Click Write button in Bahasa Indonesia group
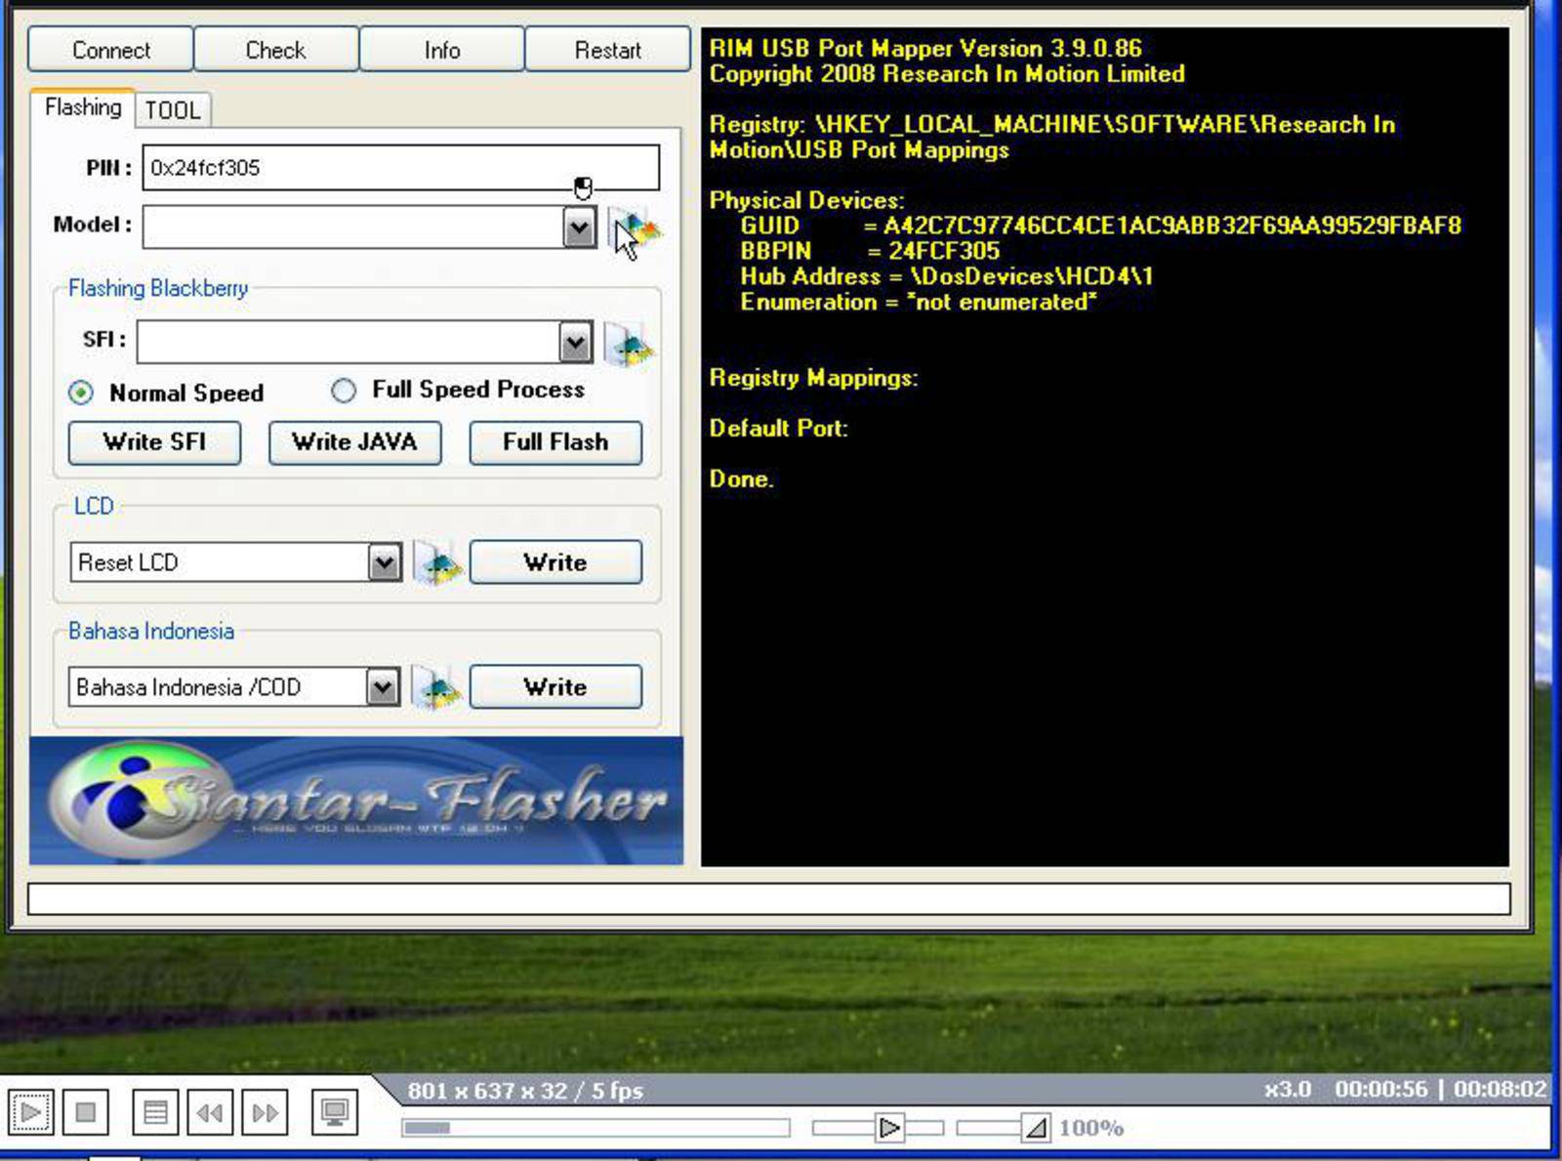The height and width of the screenshot is (1161, 1562). pos(555,687)
